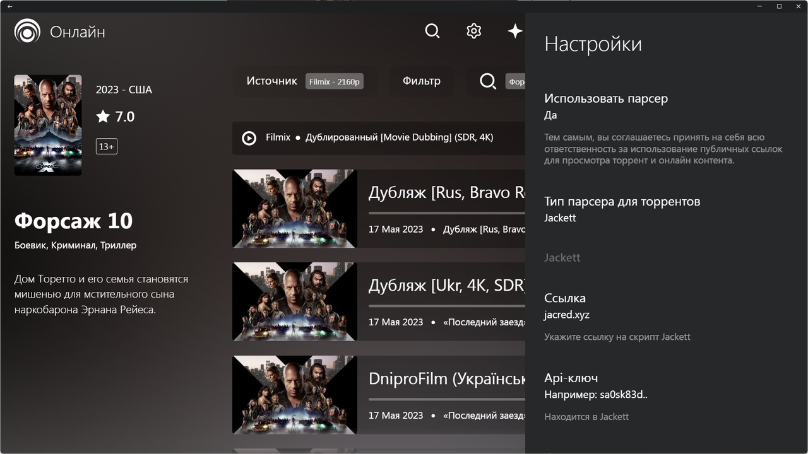Click the Форс search term badge

(516, 81)
